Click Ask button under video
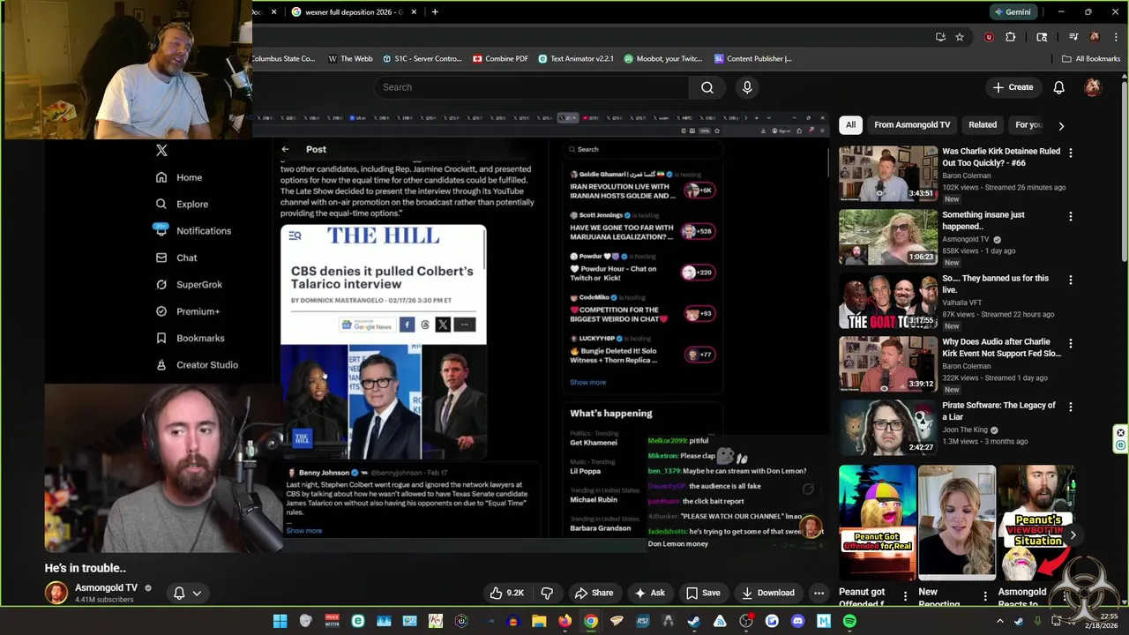This screenshot has height=635, width=1129. [650, 593]
